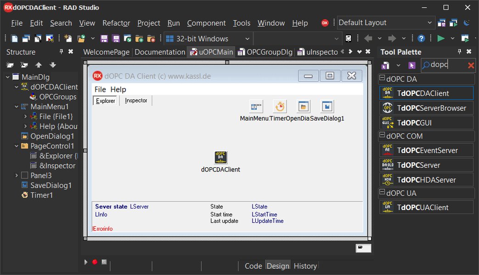Select the Tool Palette pointer cursor icon
The image size is (479, 275).
pyautogui.click(x=412, y=65)
